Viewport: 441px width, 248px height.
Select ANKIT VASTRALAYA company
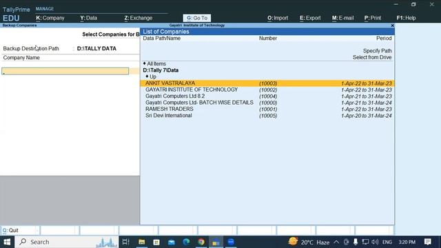click(x=267, y=83)
